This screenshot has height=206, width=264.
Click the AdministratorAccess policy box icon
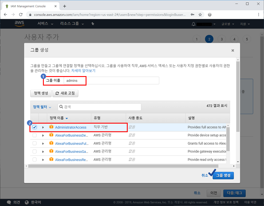click(x=51, y=127)
